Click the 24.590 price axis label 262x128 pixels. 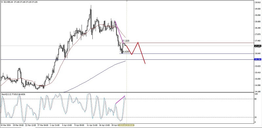[x=257, y=85]
